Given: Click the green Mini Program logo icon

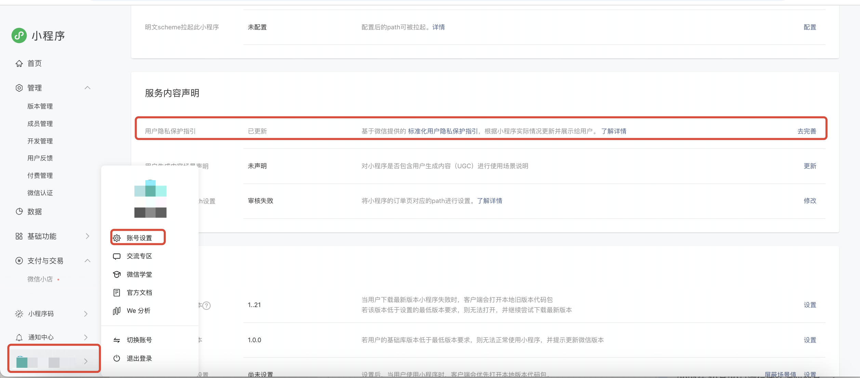Looking at the screenshot, I should (19, 35).
